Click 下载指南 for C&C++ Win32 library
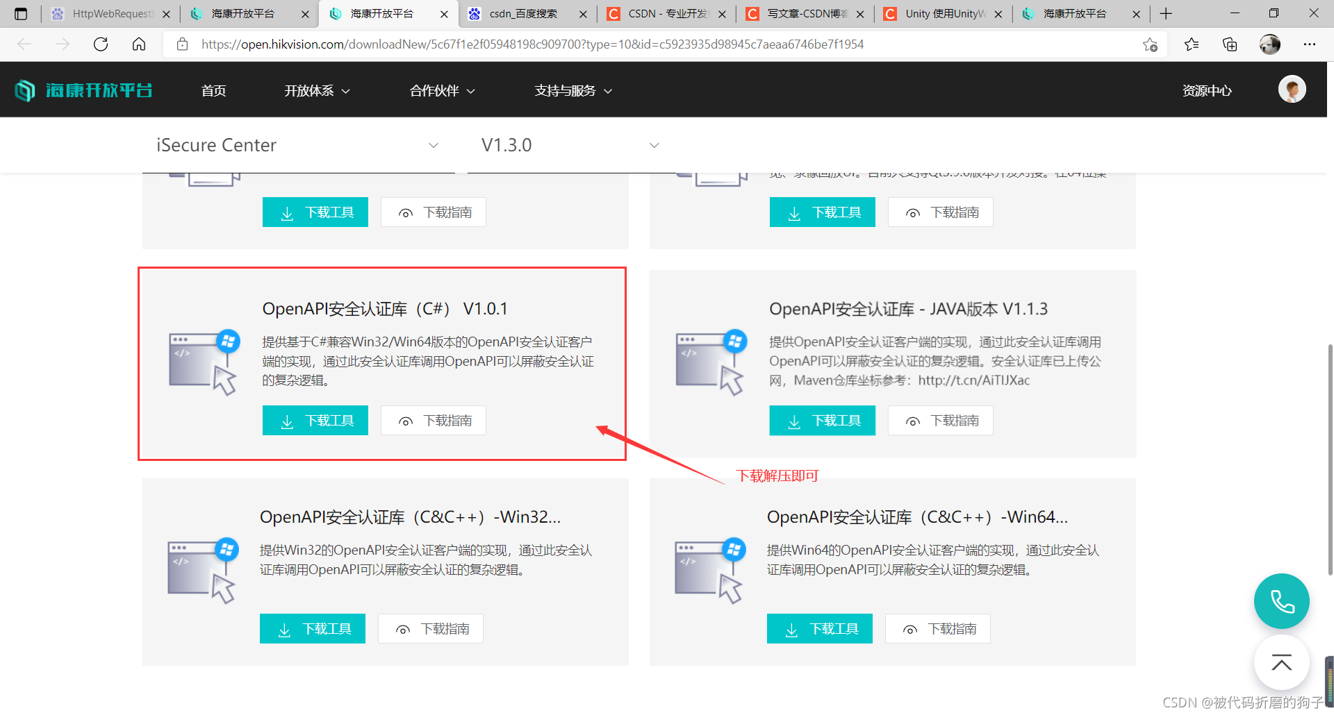 431,629
